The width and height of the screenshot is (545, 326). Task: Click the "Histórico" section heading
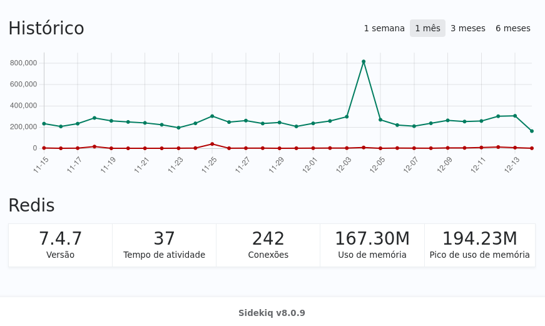pos(46,28)
